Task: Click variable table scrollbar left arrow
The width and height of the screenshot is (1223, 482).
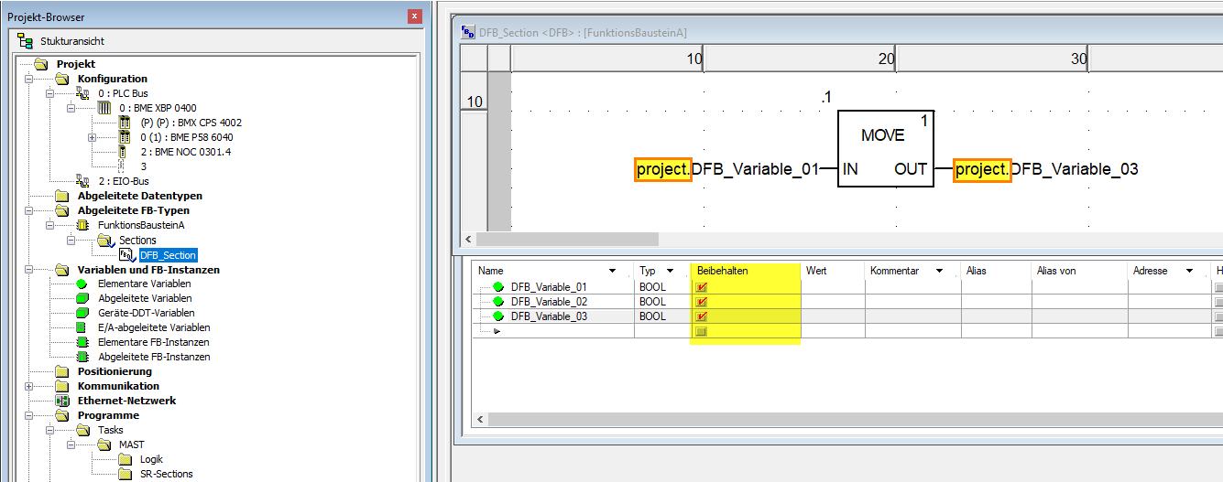Action: tap(480, 419)
